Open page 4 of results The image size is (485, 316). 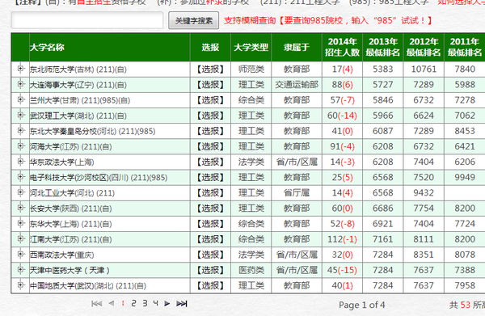click(155, 304)
